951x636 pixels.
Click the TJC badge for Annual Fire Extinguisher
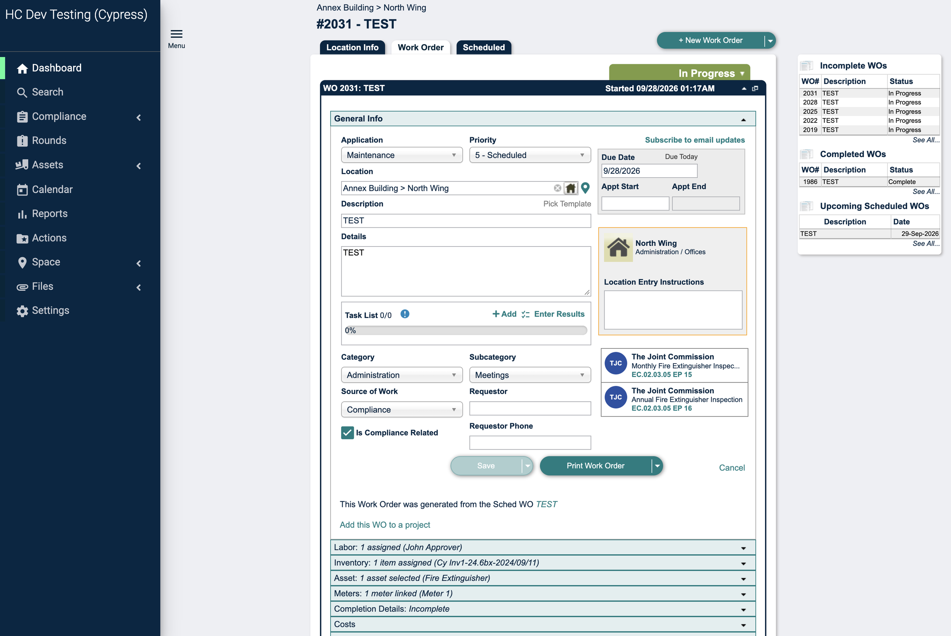[615, 397]
